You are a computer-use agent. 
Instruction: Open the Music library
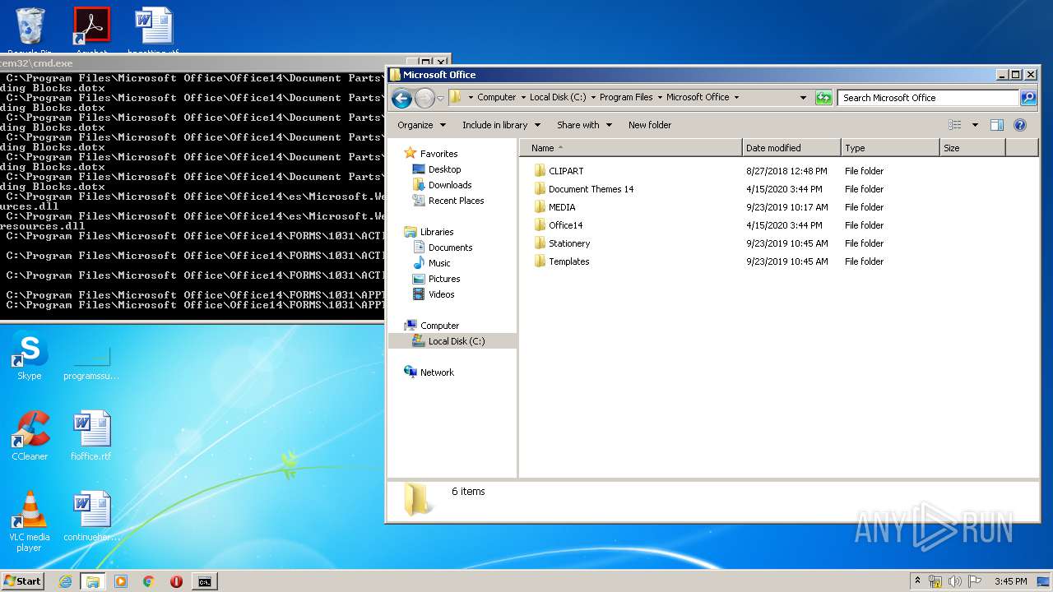coord(439,263)
